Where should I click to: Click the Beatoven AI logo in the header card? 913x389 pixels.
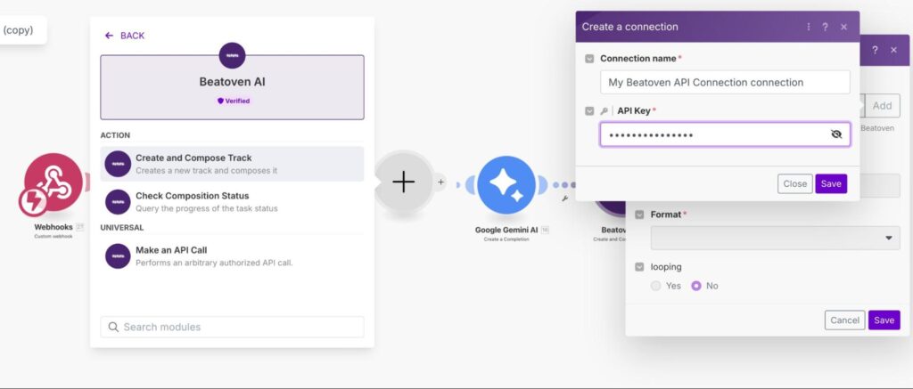[x=232, y=55]
